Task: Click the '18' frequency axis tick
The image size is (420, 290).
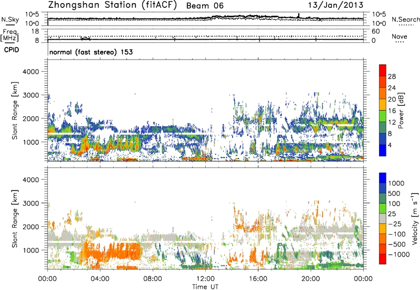Action: tap(35, 31)
